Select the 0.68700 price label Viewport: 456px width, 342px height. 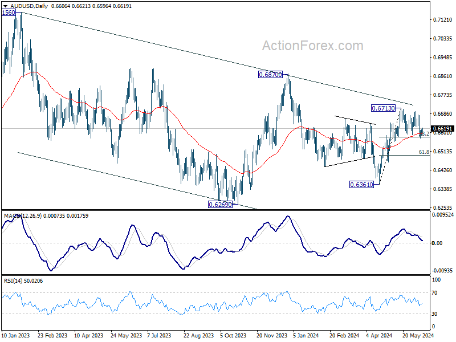pos(270,75)
